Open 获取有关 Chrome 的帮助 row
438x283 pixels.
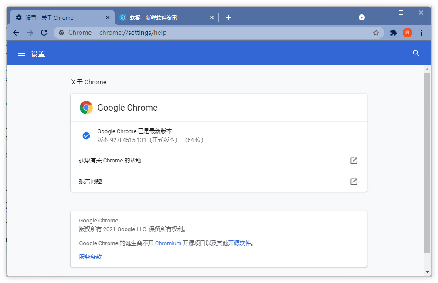tap(218, 161)
